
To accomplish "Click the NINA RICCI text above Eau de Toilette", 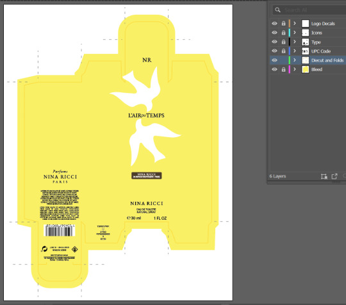I will click(147, 204).
